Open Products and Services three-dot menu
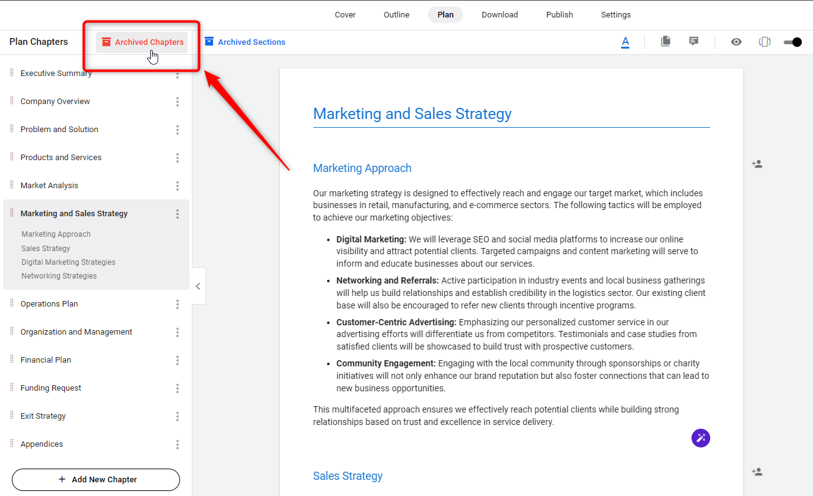813x496 pixels. coord(178,158)
